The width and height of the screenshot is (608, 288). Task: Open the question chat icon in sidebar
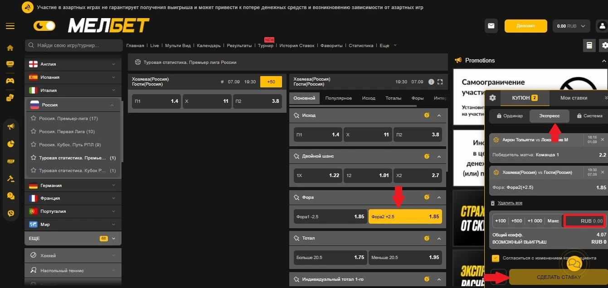pos(11,196)
